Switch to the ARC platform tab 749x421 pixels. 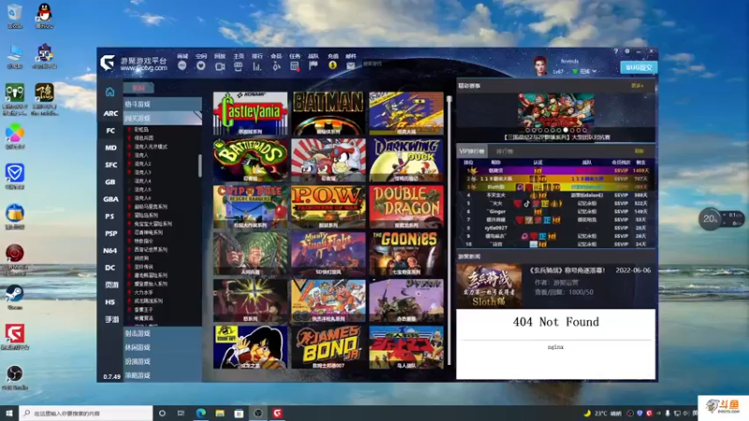click(110, 113)
